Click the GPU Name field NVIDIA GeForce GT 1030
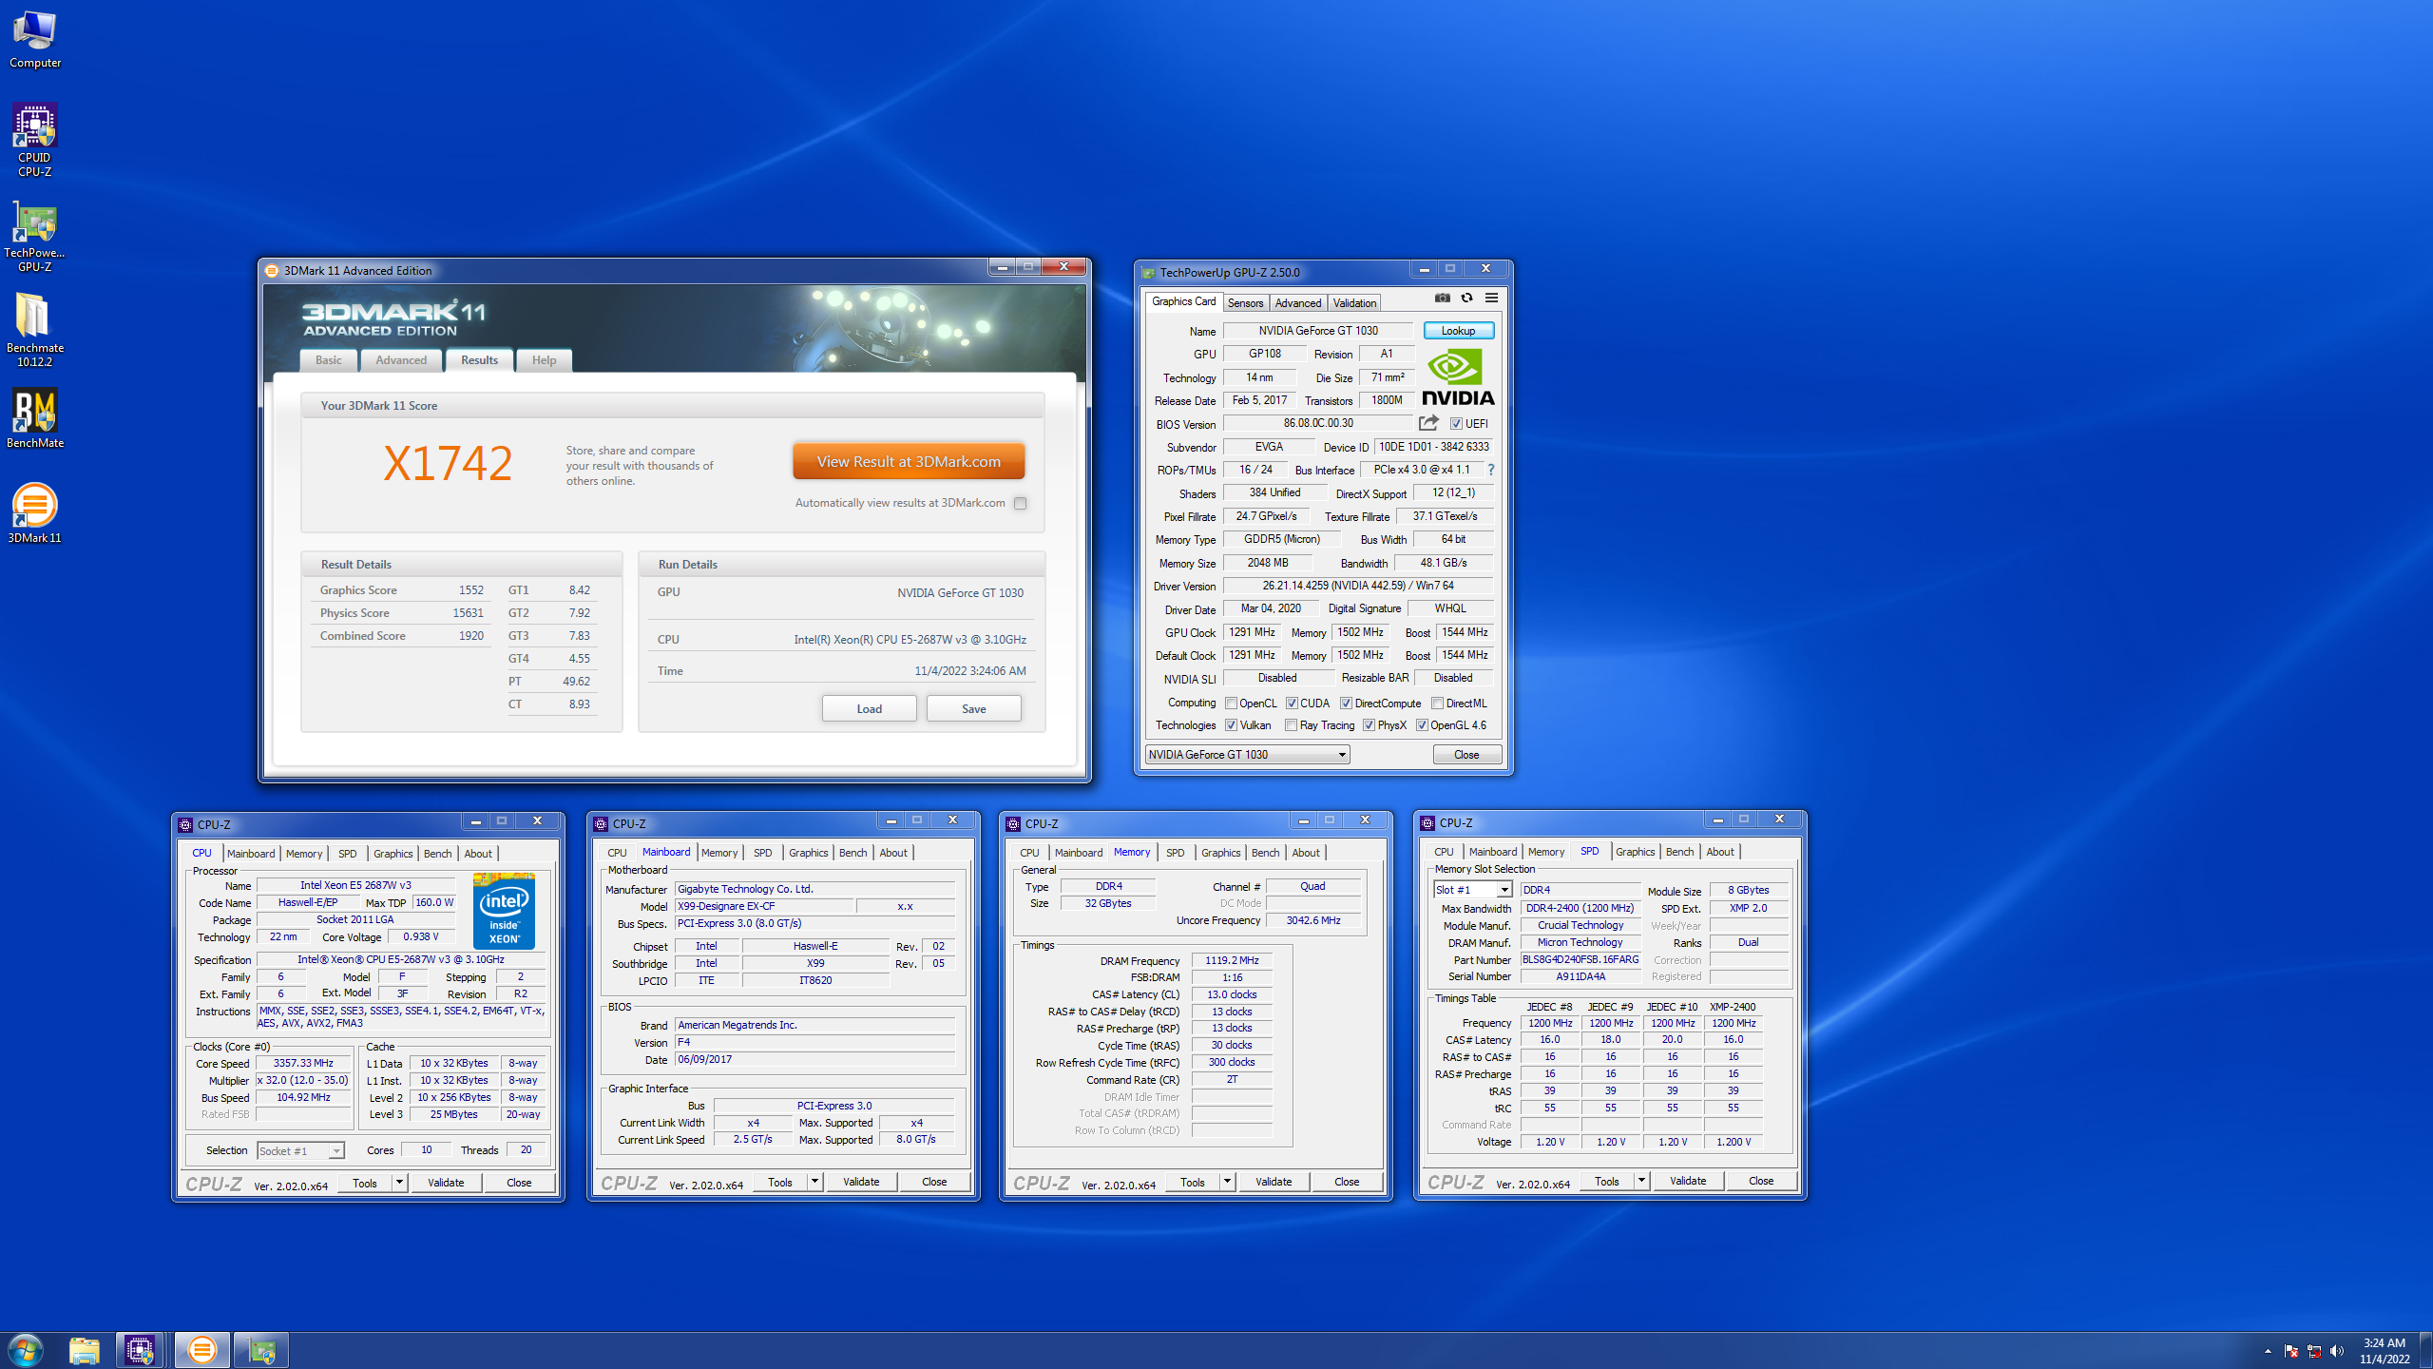 click(x=1317, y=331)
